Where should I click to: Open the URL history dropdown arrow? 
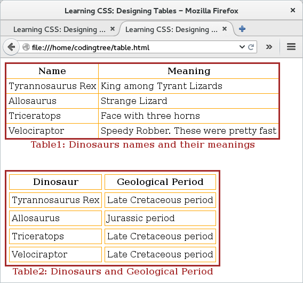click(x=242, y=47)
